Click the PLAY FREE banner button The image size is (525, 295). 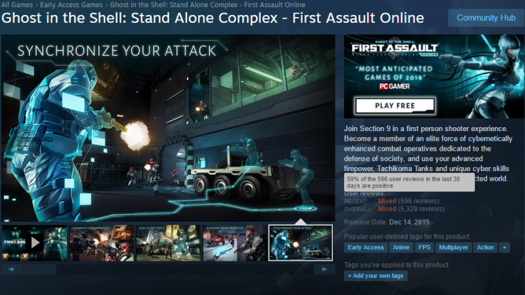point(395,106)
